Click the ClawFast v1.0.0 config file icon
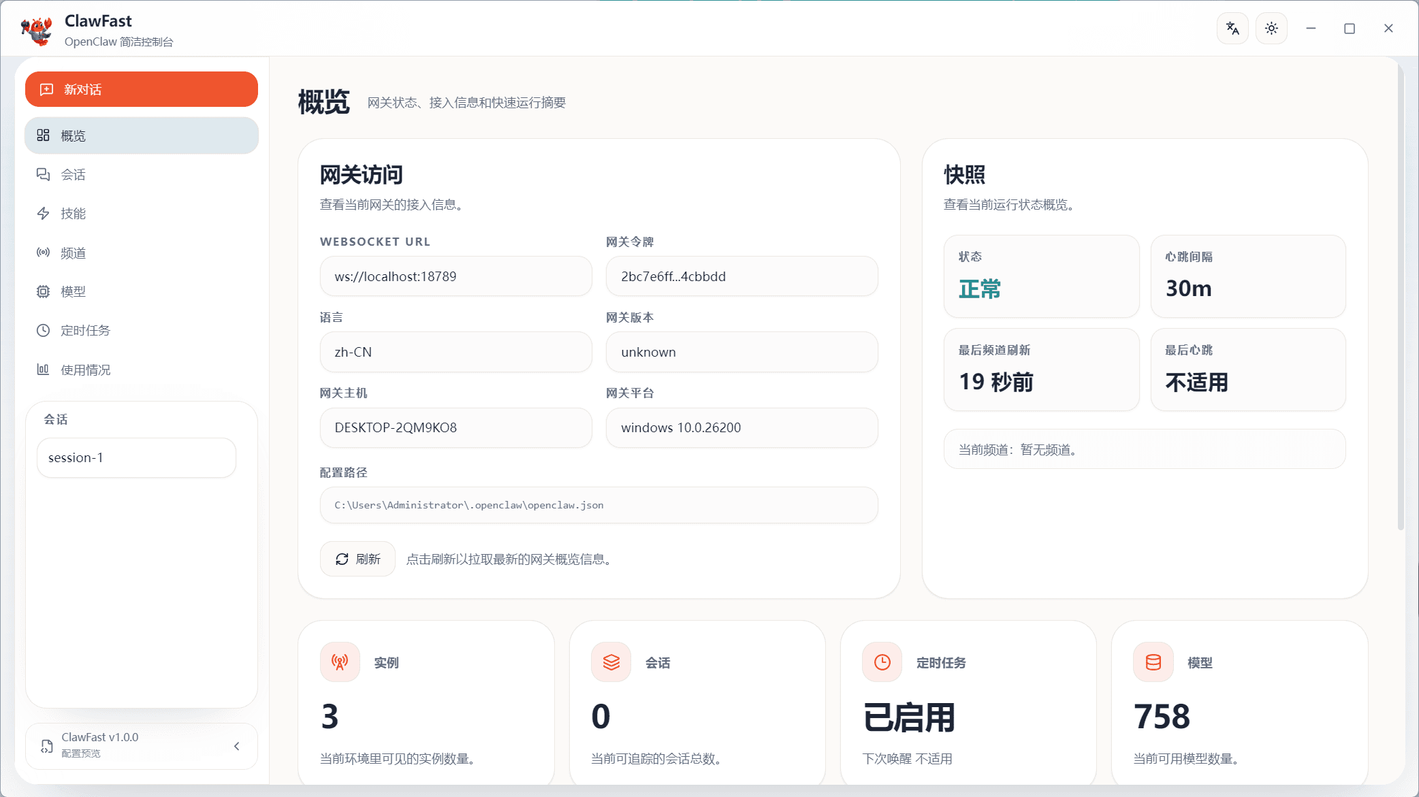Viewport: 1419px width, 797px height. [x=46, y=746]
